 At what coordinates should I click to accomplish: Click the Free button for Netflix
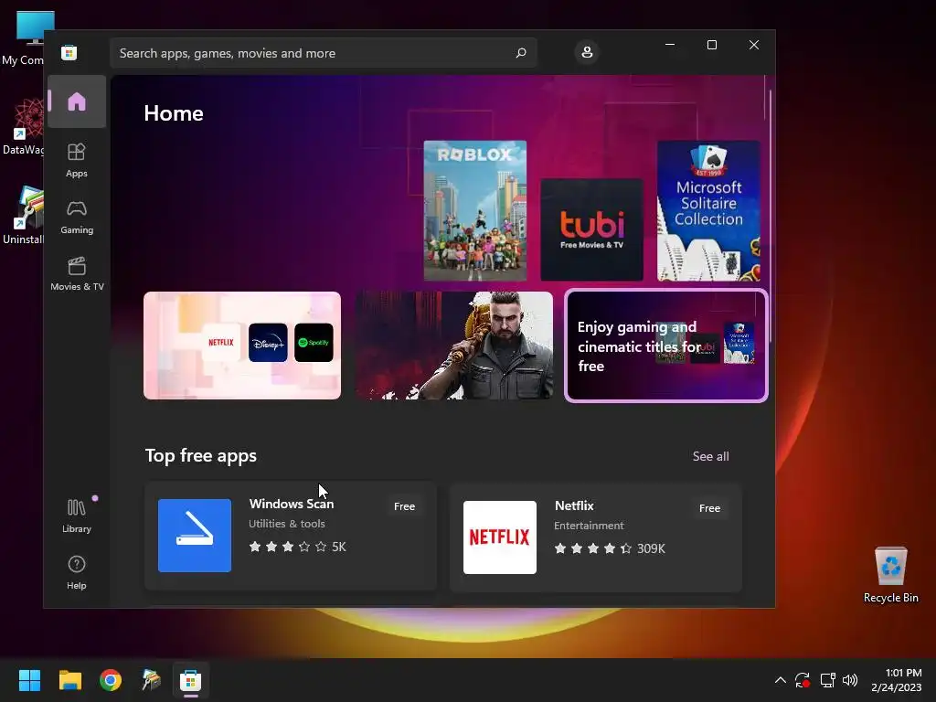tap(709, 508)
